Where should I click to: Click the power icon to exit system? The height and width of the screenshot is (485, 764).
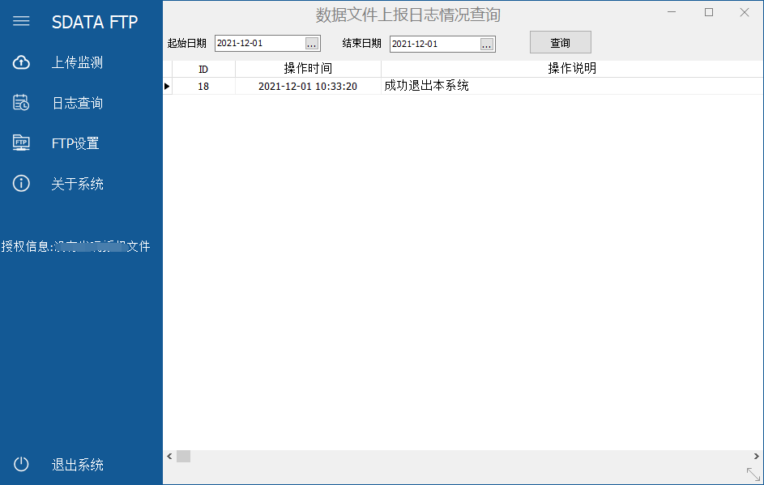21,464
